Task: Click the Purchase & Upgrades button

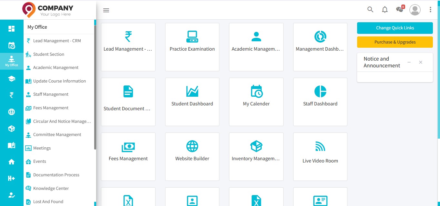Action: click(x=395, y=42)
